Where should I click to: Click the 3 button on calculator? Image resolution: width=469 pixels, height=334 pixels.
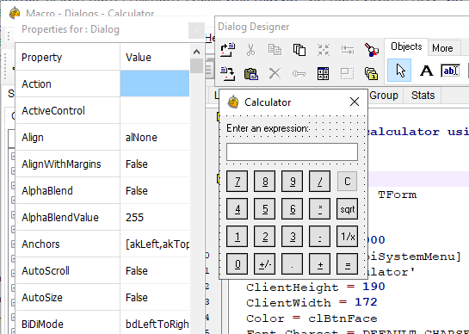coord(293,237)
